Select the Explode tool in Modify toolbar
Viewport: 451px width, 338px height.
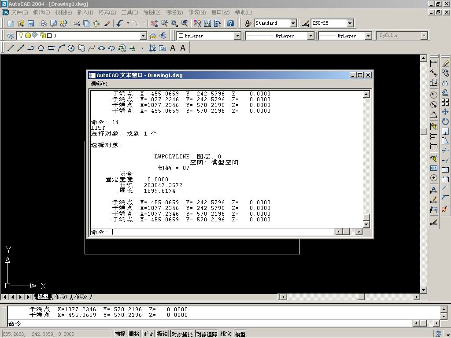(445, 209)
